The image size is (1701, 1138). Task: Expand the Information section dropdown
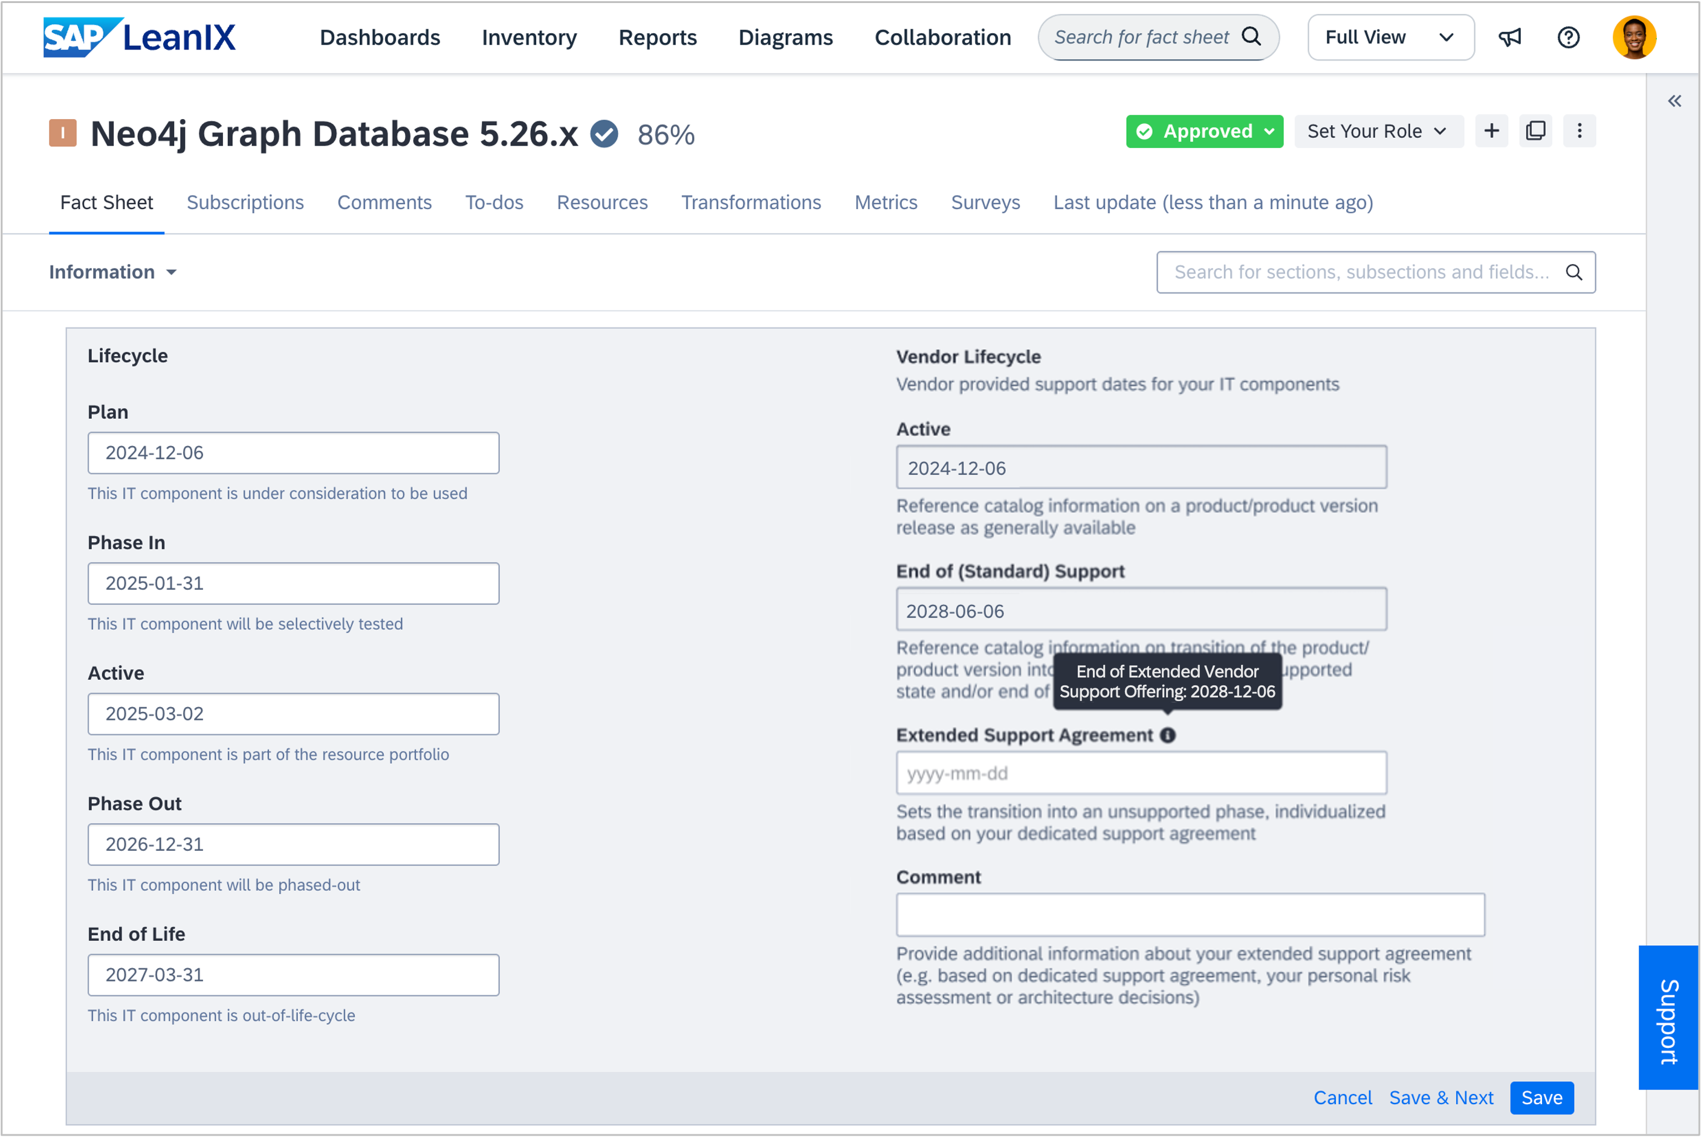(x=113, y=272)
